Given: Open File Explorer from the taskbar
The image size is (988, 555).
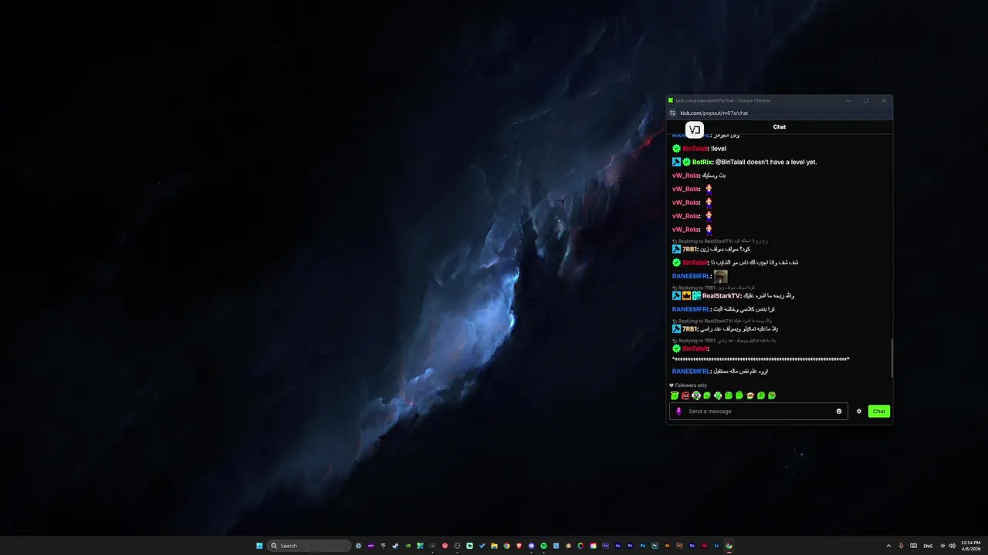Looking at the screenshot, I should pyautogui.click(x=494, y=546).
